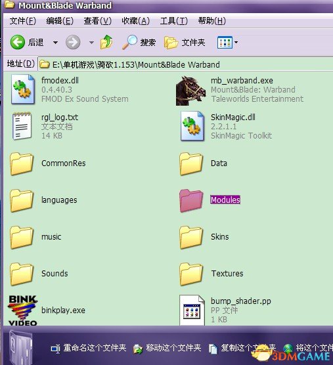Click the languages folder name
The height and width of the screenshot is (365, 333).
pos(59,200)
